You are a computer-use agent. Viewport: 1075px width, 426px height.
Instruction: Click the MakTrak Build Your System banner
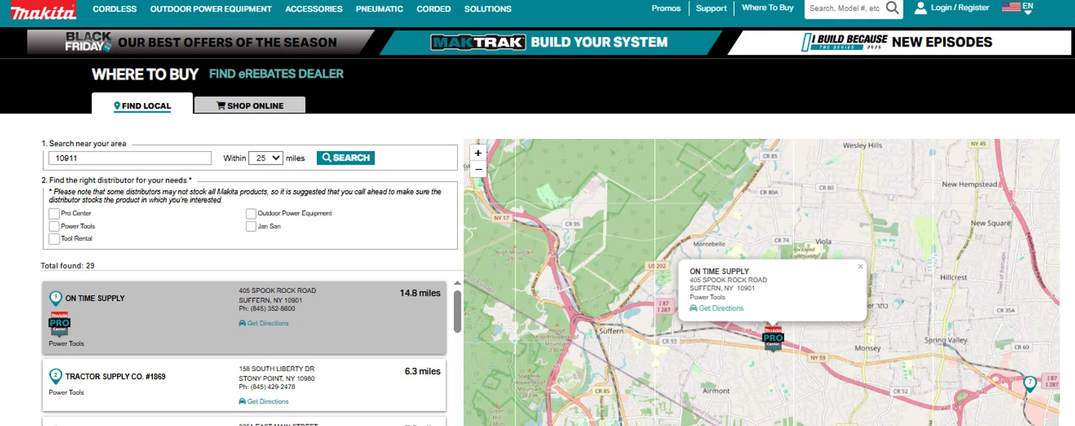point(550,43)
